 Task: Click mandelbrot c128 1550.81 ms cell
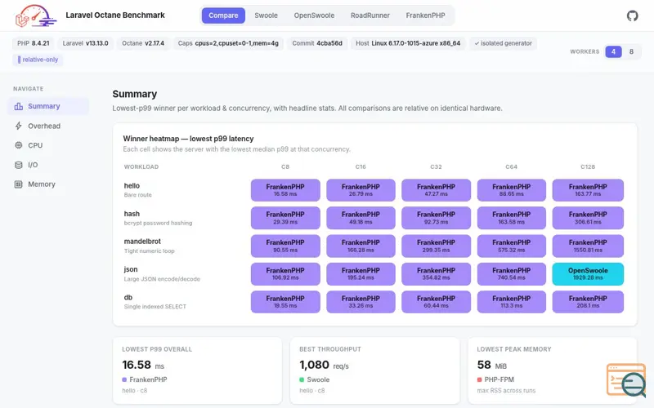[588, 246]
